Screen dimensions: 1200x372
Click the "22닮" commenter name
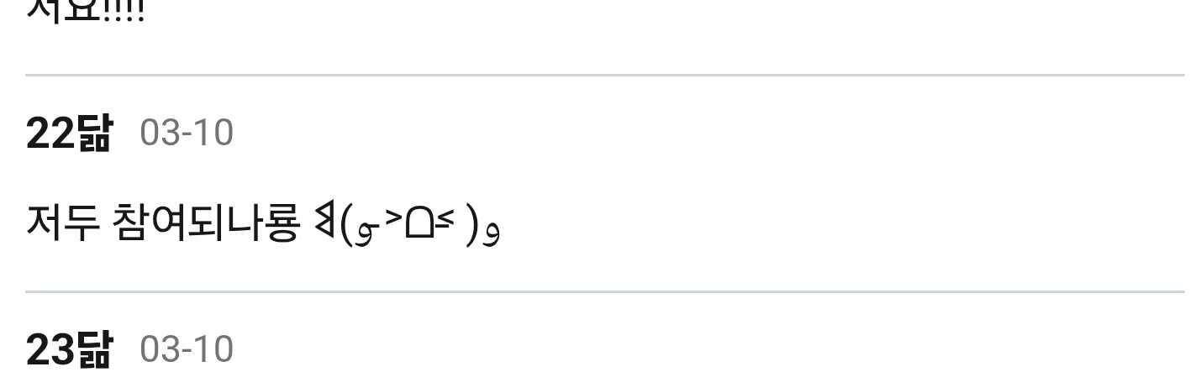pos(68,133)
